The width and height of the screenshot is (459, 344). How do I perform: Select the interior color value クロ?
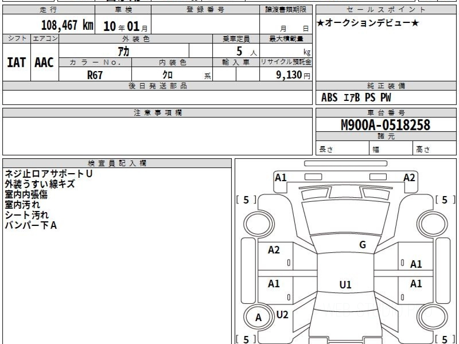pos(168,75)
